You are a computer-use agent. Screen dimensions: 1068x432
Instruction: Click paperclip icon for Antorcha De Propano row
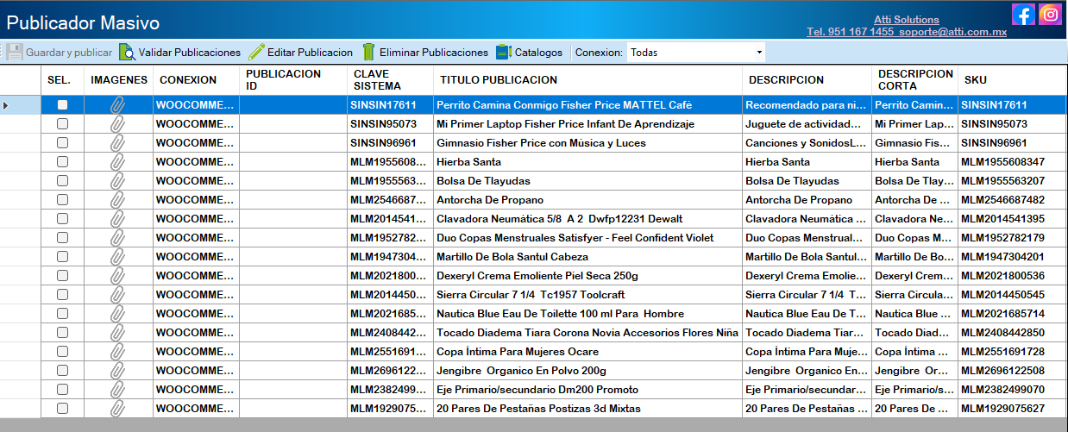tap(117, 200)
